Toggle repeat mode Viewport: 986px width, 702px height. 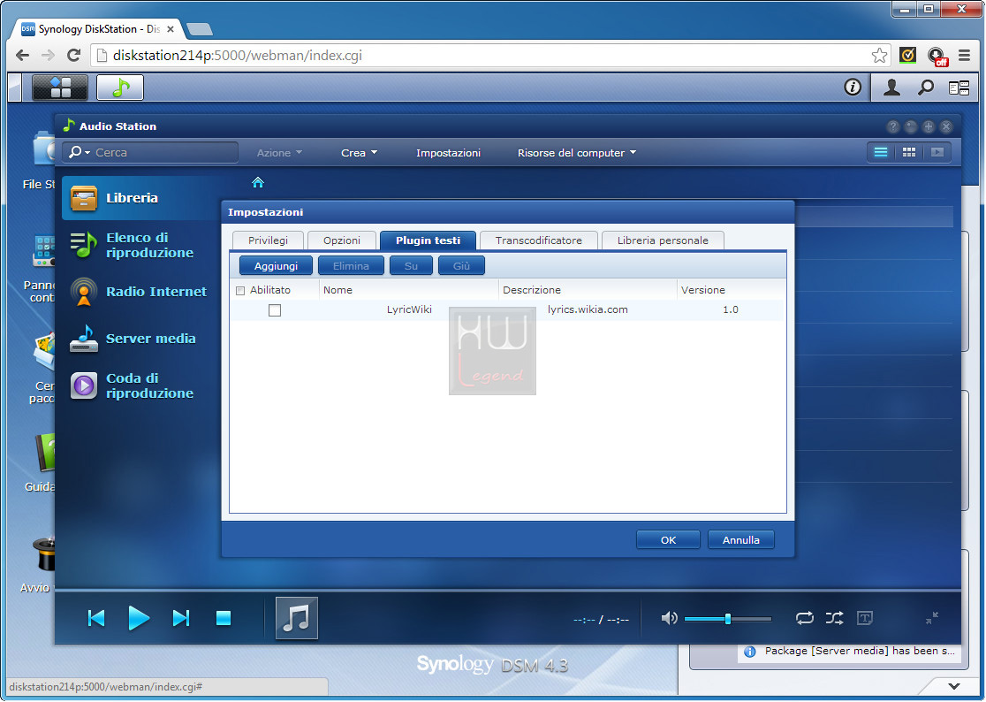tap(804, 618)
